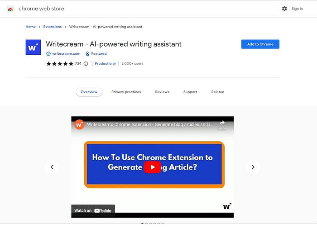Screen dimensions: 317x228
Task: Click the orange Writecream channel avatar in video
Action: click(79, 124)
